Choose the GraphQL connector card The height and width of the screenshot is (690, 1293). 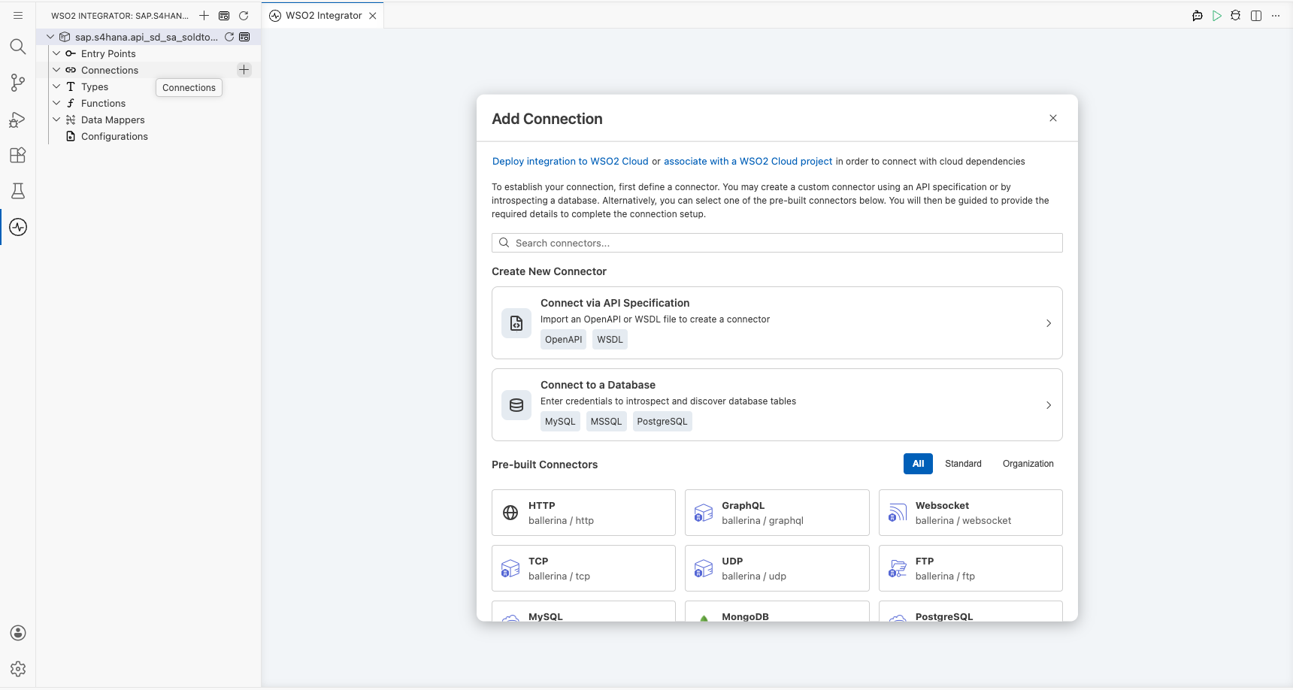(x=777, y=513)
